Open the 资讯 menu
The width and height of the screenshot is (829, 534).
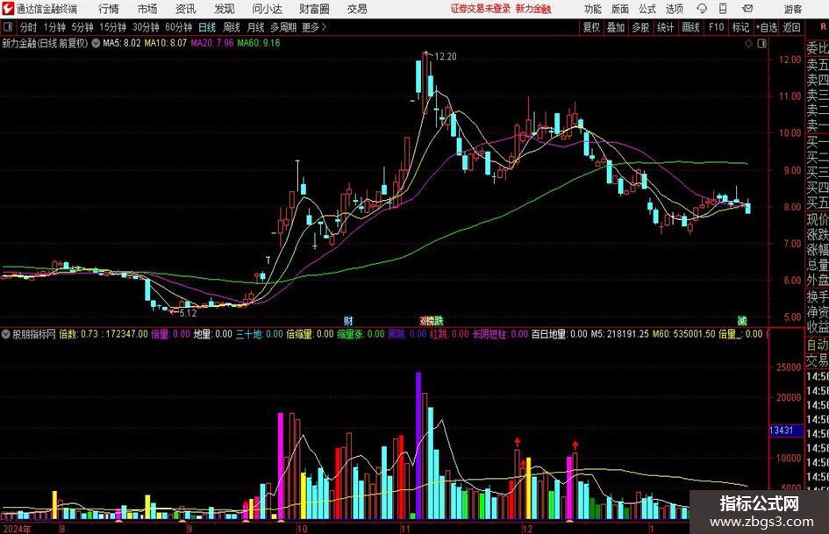(x=186, y=9)
